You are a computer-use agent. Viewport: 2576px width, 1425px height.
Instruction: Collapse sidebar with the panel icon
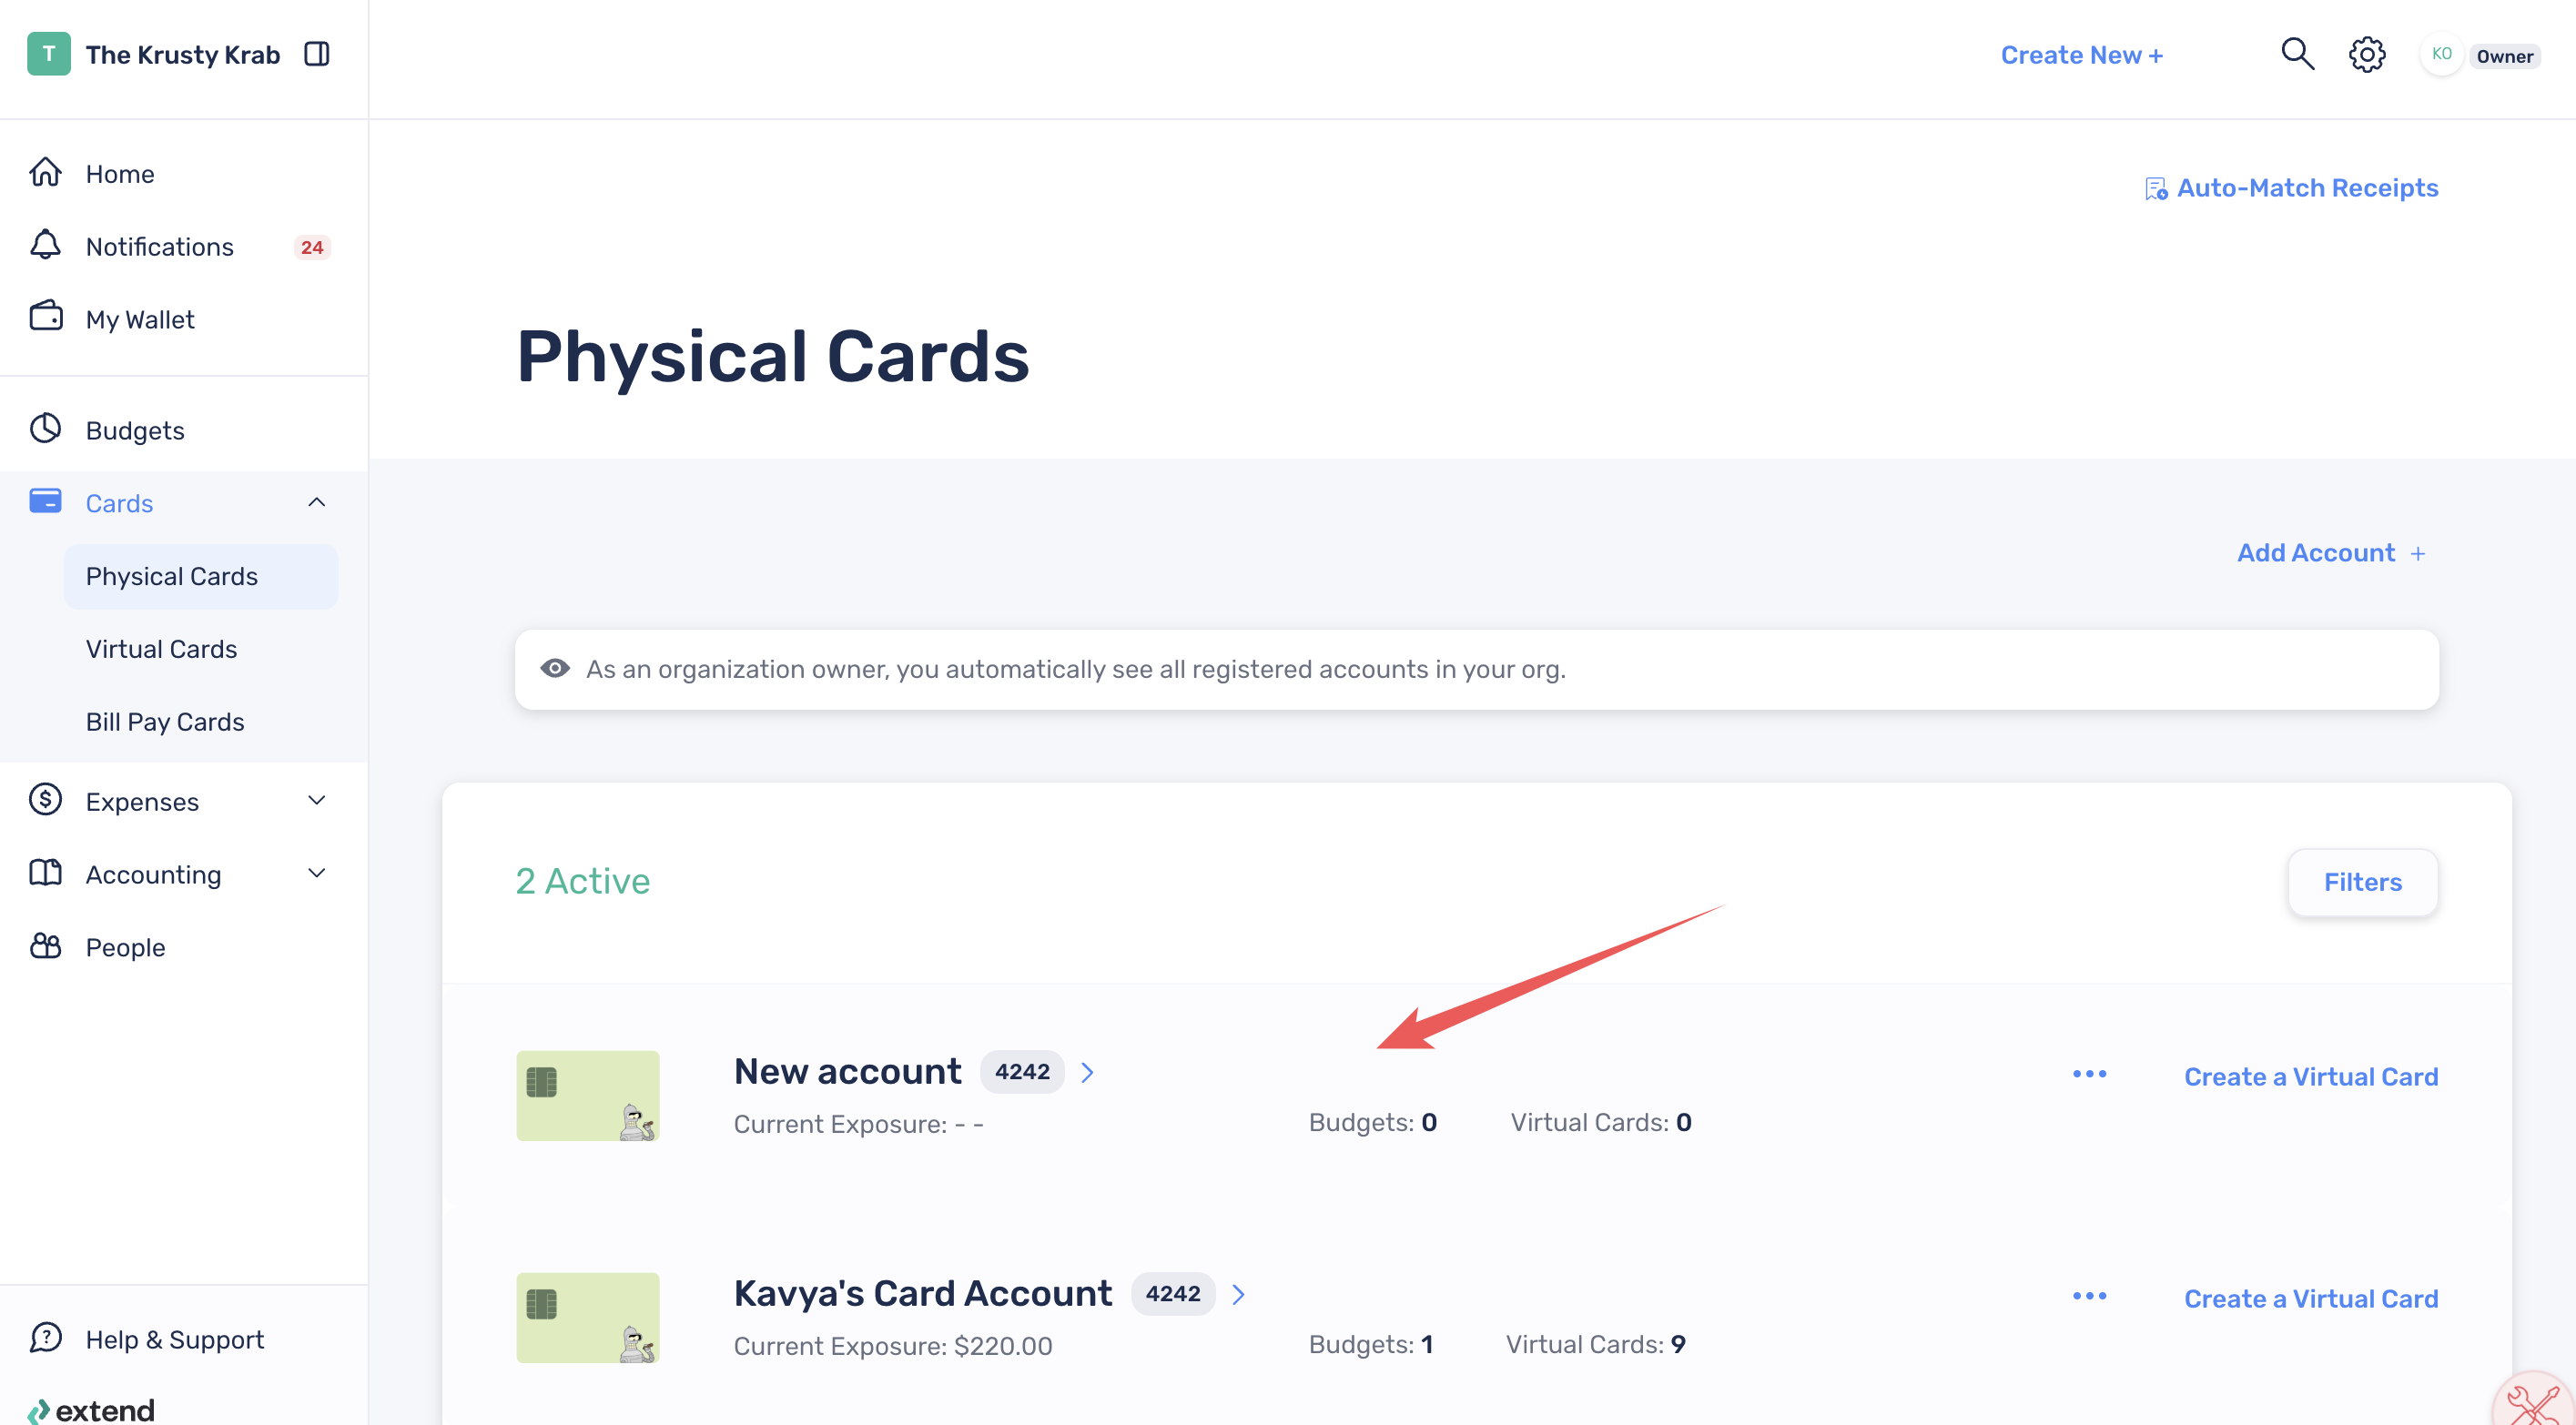click(x=317, y=54)
